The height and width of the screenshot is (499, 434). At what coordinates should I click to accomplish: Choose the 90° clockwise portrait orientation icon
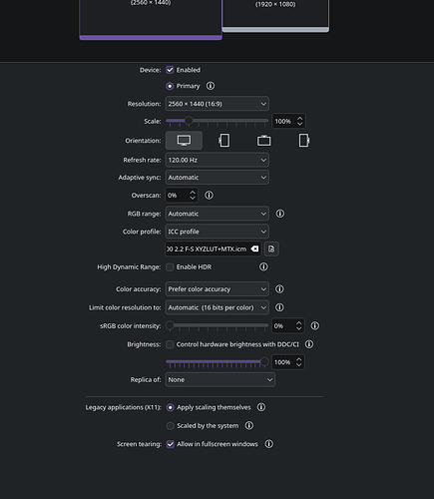point(223,141)
